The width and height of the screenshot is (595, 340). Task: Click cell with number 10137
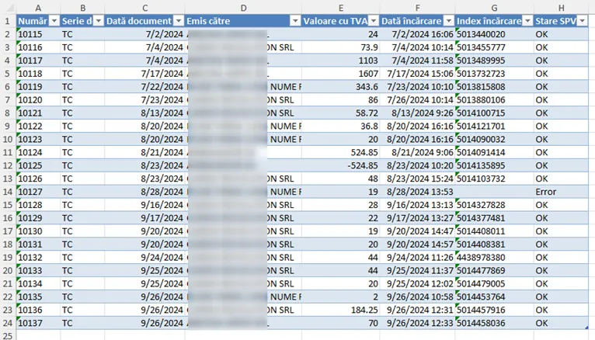click(38, 324)
